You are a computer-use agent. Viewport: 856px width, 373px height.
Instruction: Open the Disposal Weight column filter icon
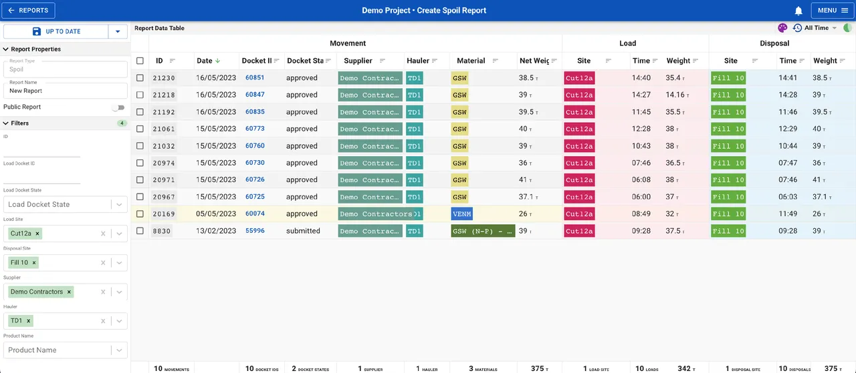click(x=844, y=61)
